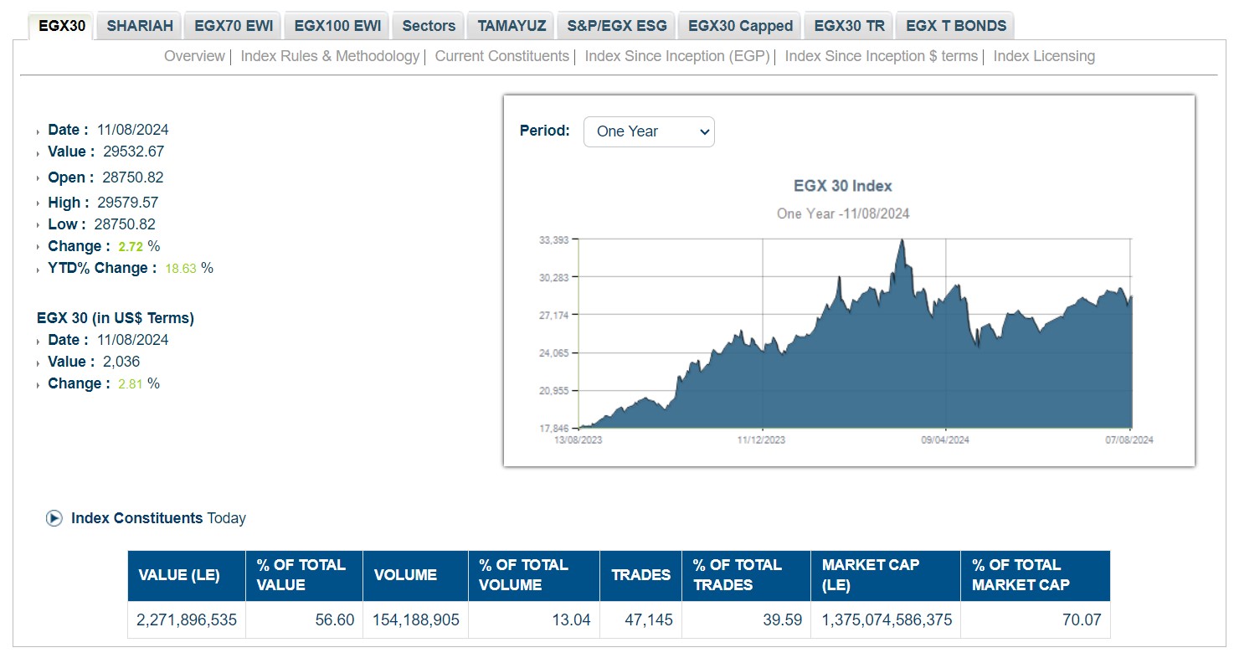Open the EGX70 EWI tab
The width and height of the screenshot is (1234, 658).
[x=234, y=26]
